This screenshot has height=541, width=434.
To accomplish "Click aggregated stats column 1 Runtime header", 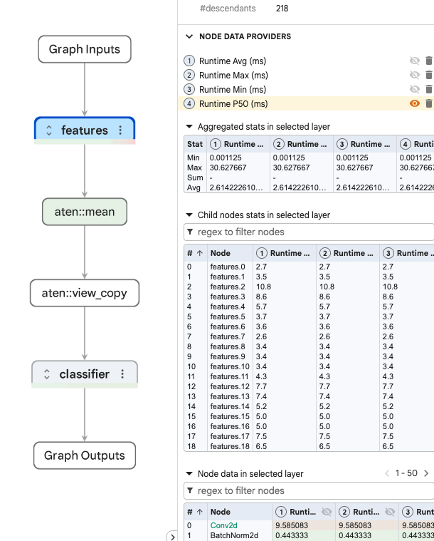I will (238, 144).
